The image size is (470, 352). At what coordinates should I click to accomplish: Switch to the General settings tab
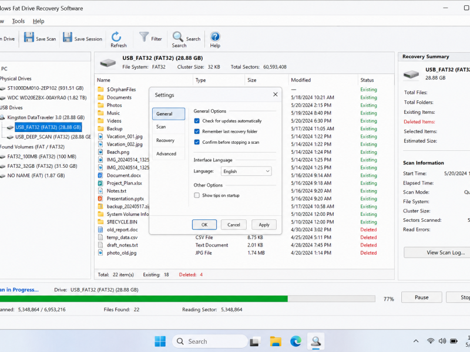169,114
